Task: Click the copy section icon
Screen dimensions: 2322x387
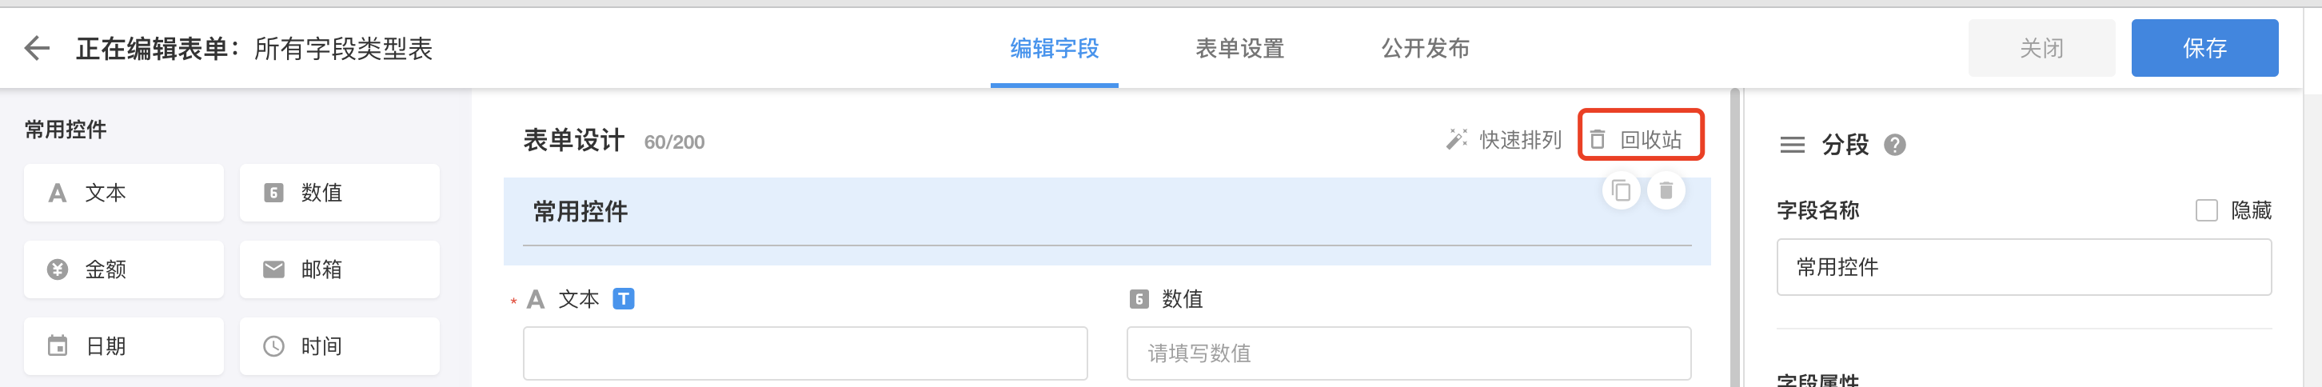Action: point(1620,191)
